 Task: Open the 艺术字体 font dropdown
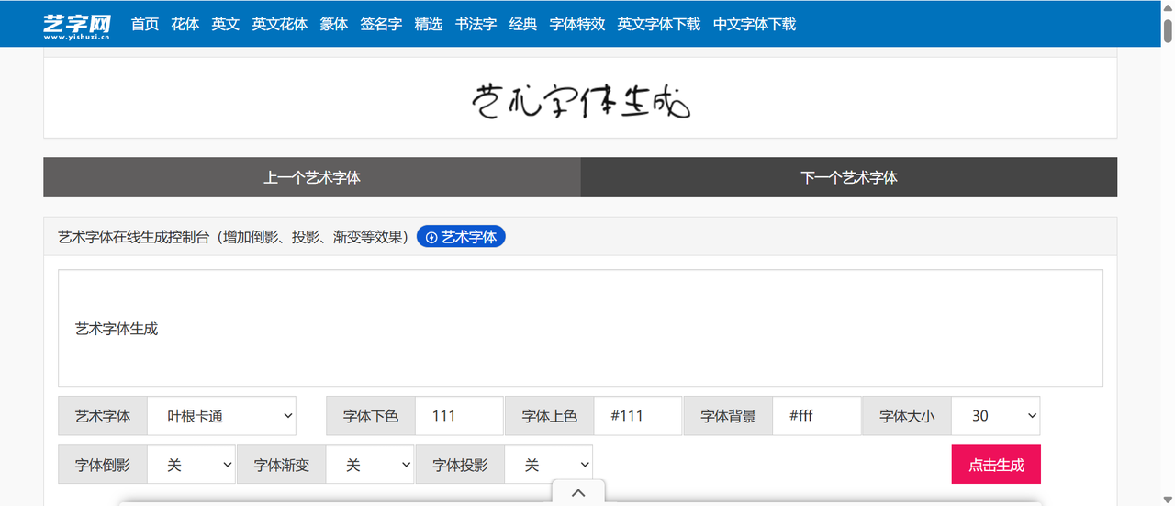221,416
